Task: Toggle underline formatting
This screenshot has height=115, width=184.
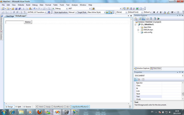Action: pos(161,12)
